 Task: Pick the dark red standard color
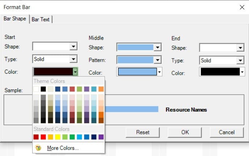pos(36,137)
